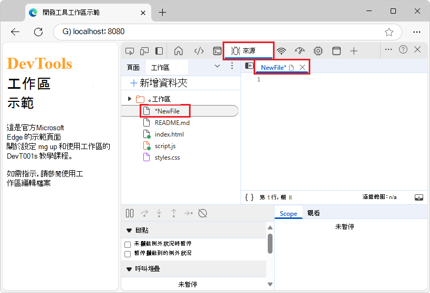Viewport: 430px width, 293px height.
Task: Click the plus to add more tools
Action: [354, 51]
